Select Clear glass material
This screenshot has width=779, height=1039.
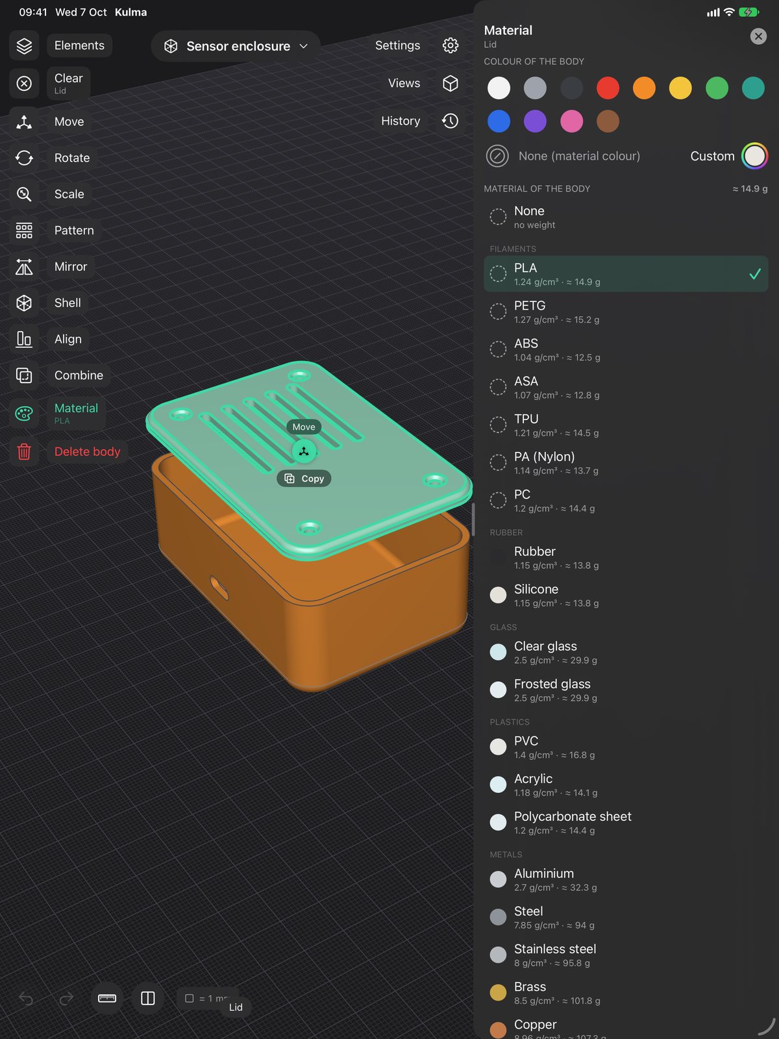[x=626, y=652]
